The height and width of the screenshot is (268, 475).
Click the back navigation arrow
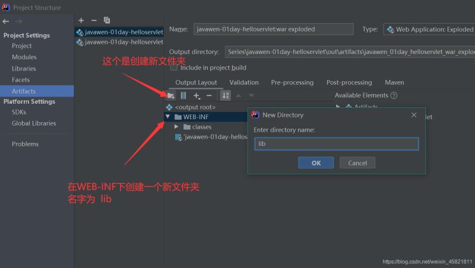click(6, 21)
